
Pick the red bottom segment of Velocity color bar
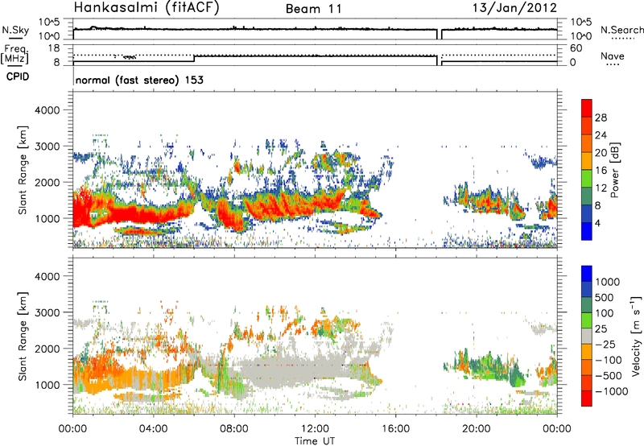[x=587, y=399]
